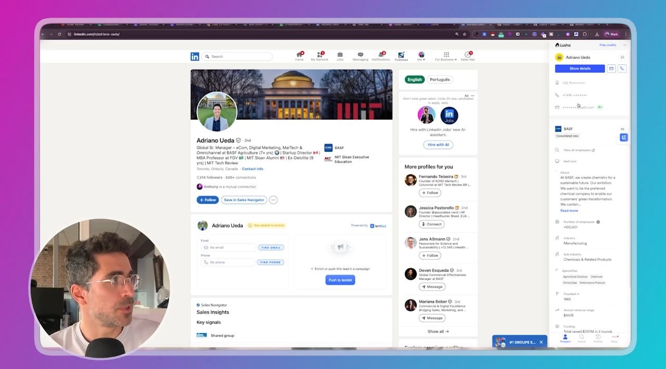
Task: Click Show details in Lusha
Action: (580, 69)
